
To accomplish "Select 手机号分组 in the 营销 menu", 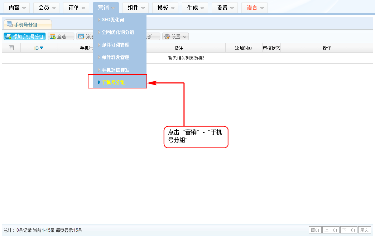I will (113, 82).
